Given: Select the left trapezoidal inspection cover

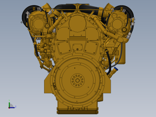Looking at the screenshot, I should click(64, 48).
